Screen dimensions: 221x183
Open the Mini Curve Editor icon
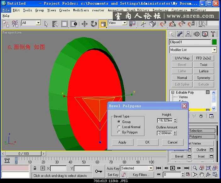click(x=7, y=160)
